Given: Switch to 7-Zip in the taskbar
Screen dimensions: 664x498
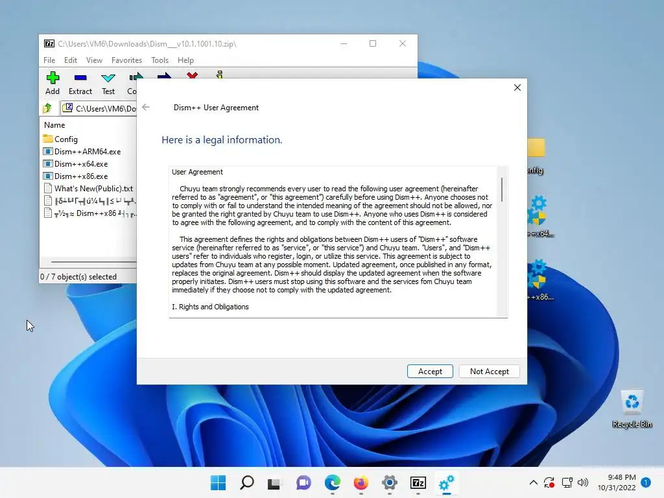Looking at the screenshot, I should click(x=418, y=482).
